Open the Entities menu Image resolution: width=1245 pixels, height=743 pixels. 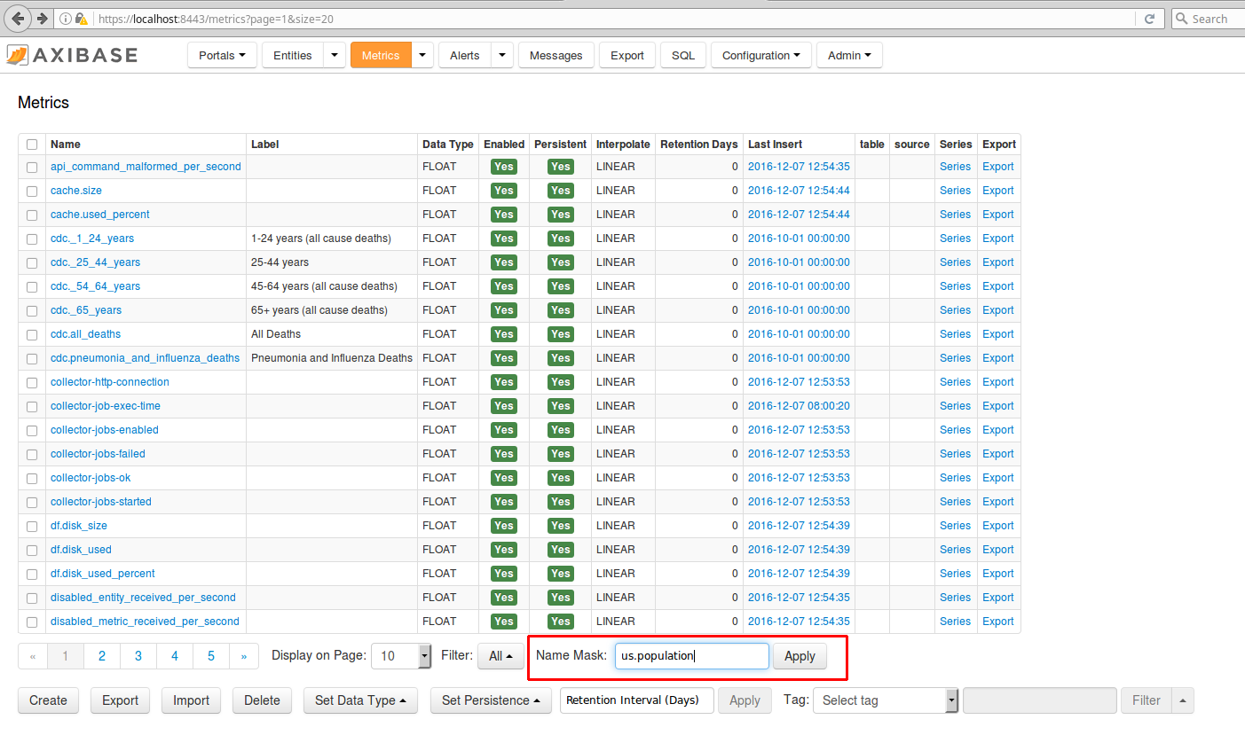point(293,55)
